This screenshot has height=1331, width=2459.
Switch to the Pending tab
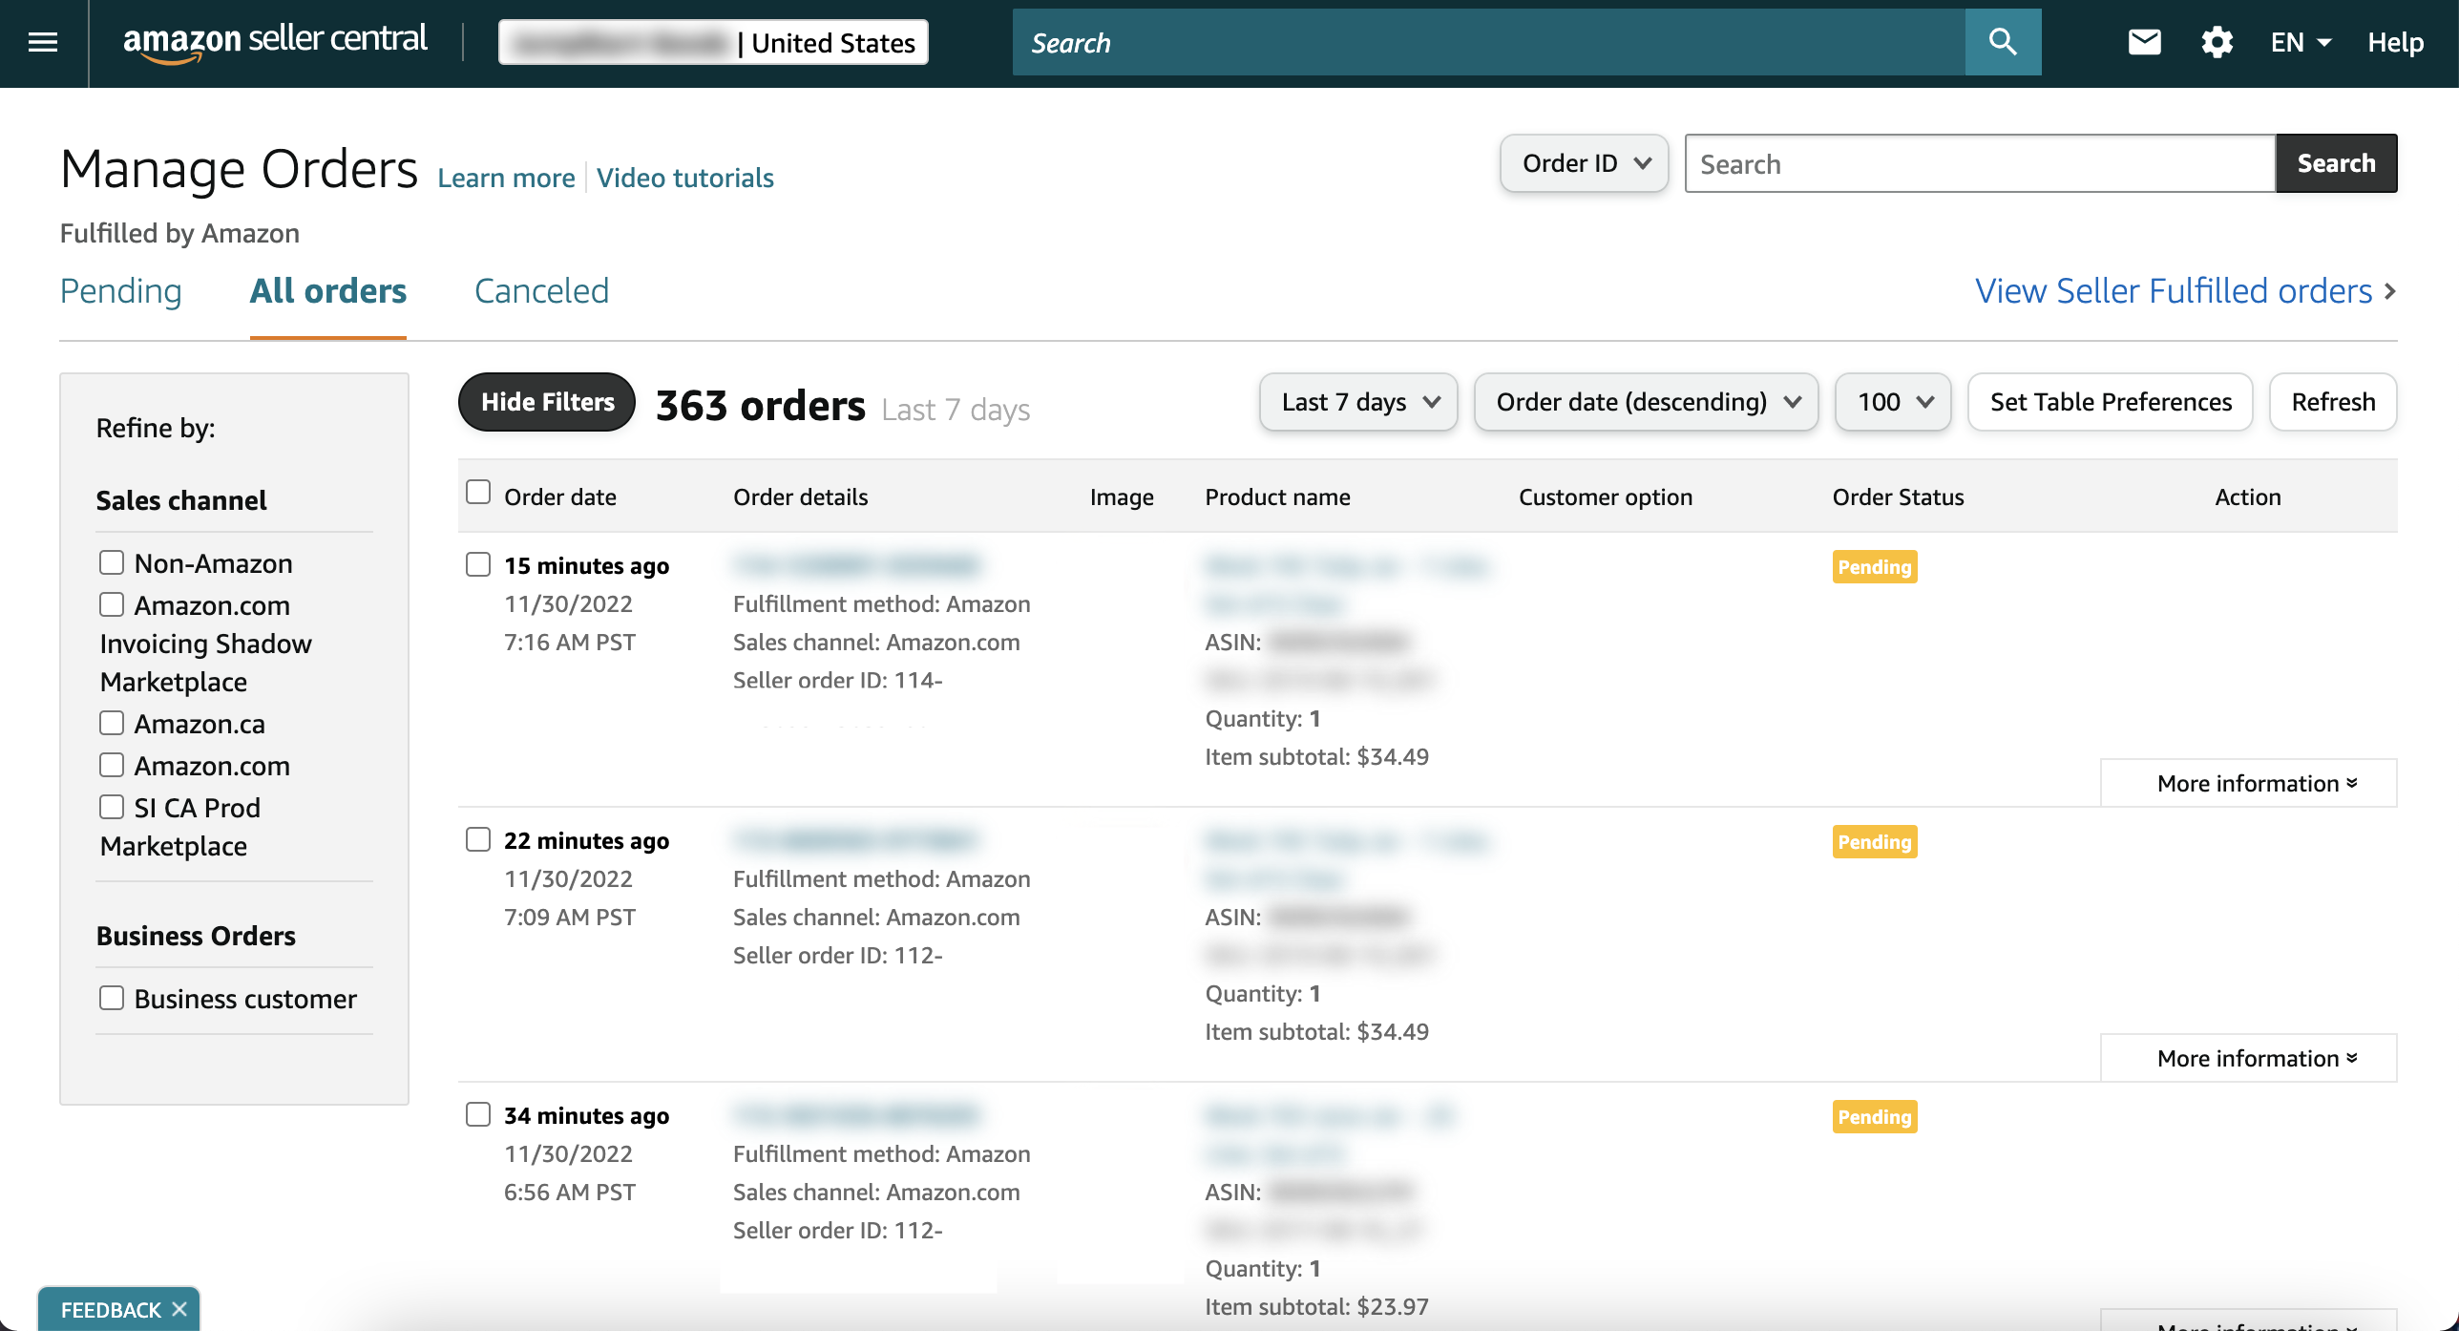(x=120, y=290)
